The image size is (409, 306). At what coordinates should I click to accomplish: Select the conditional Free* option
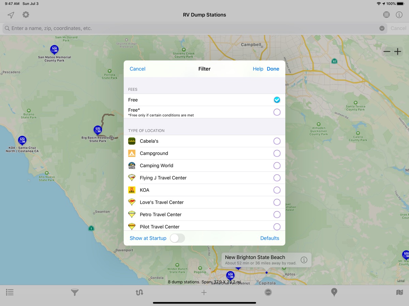tap(277, 112)
